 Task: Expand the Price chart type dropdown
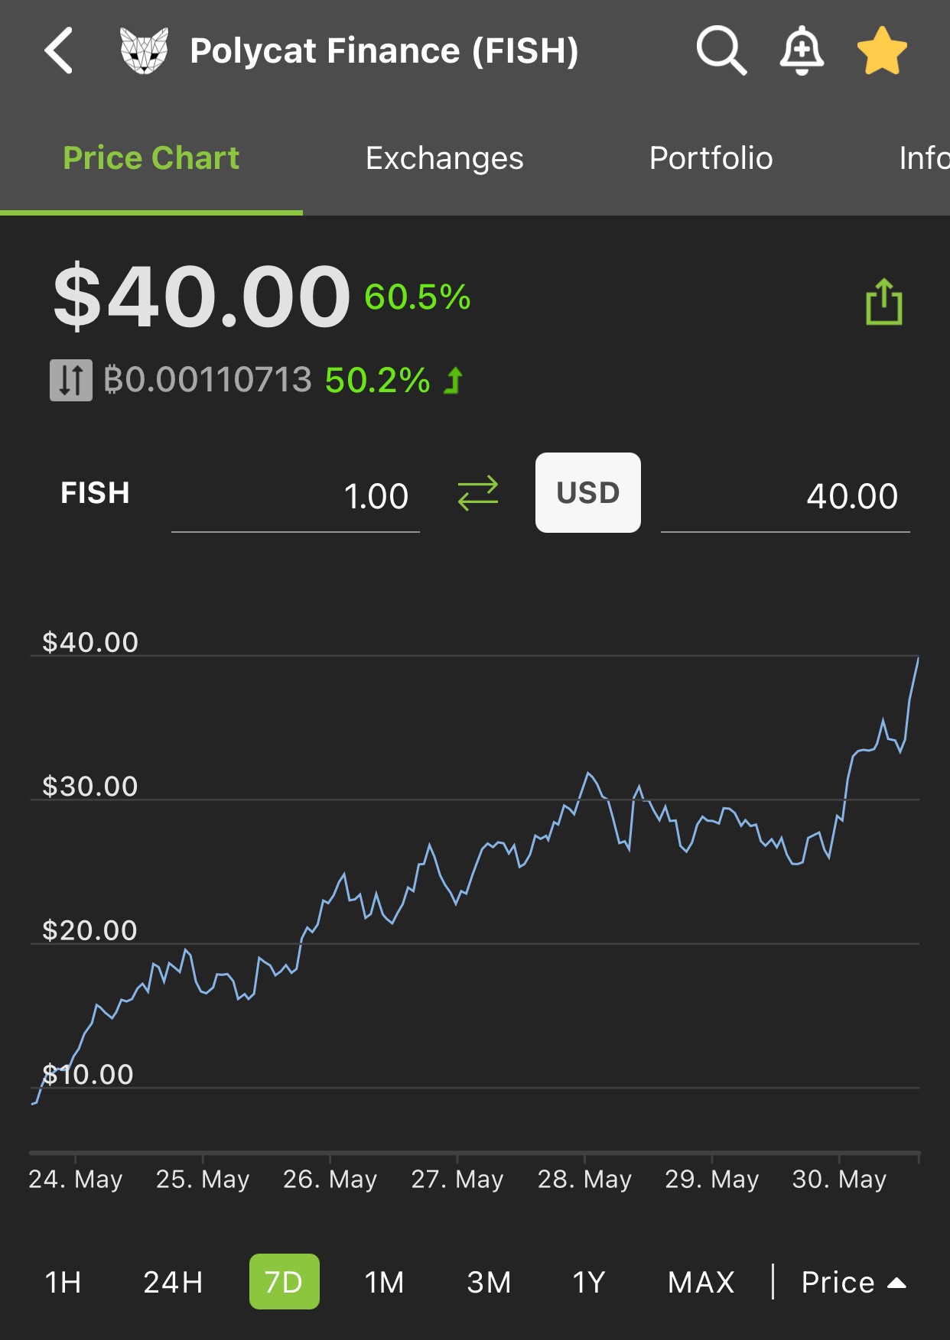853,1282
